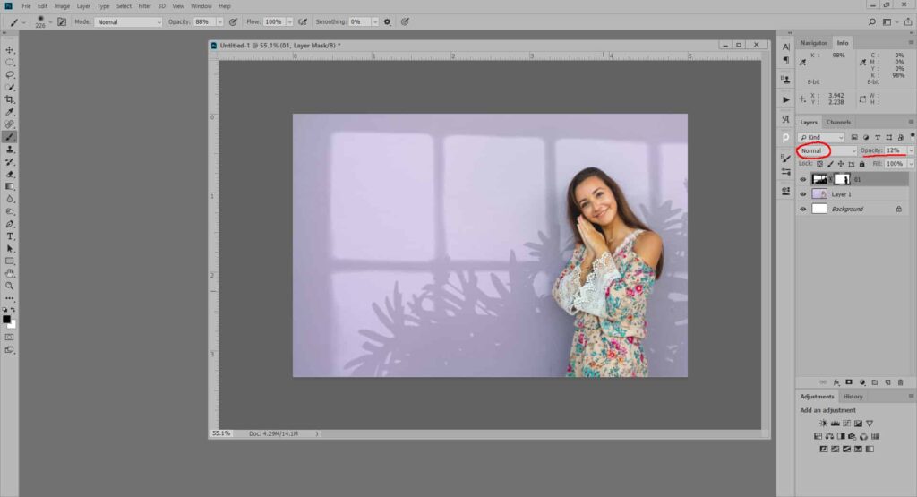Toggle visibility of Layer 1
The image size is (917, 497).
[x=803, y=193]
